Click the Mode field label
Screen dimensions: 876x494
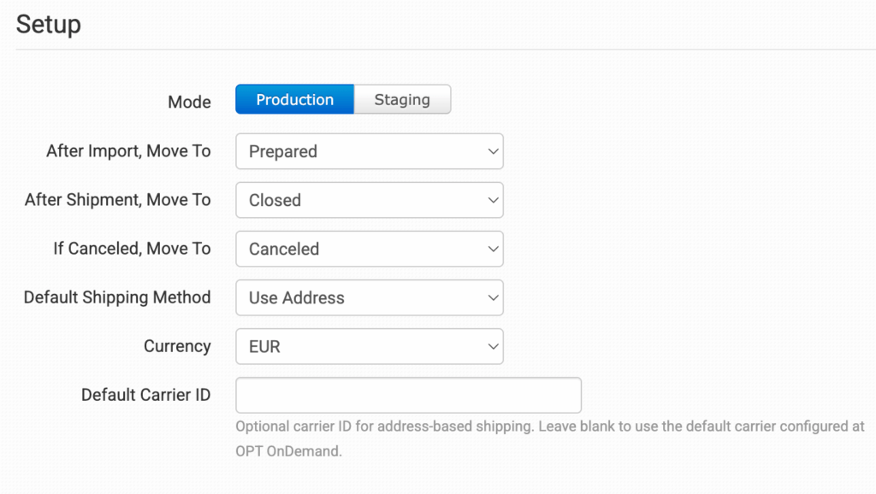189,103
